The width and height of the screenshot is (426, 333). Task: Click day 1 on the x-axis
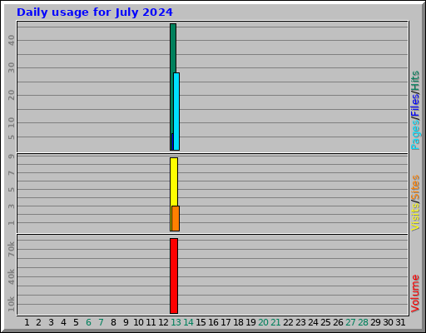point(27,322)
